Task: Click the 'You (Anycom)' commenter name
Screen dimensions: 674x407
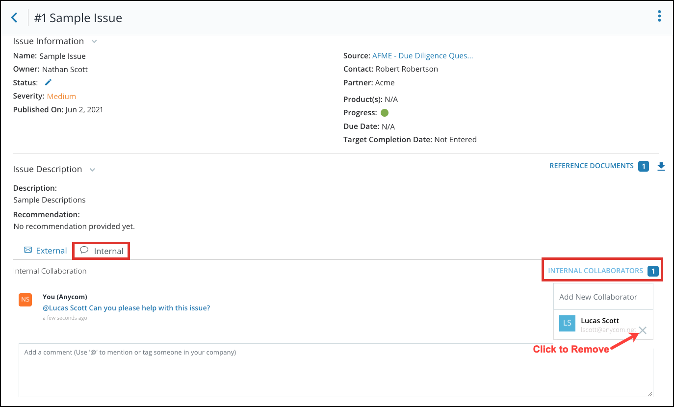Action: (65, 297)
